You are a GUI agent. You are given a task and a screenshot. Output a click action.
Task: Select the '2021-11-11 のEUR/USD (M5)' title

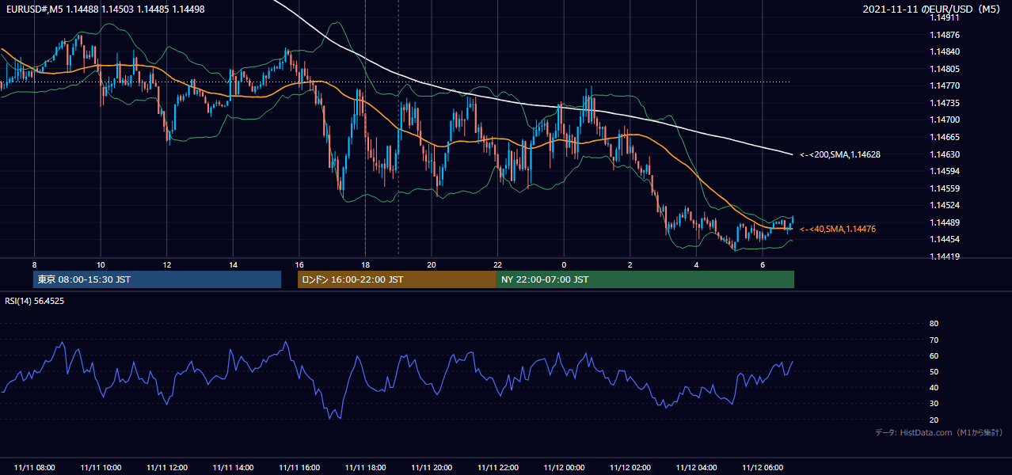coord(933,9)
